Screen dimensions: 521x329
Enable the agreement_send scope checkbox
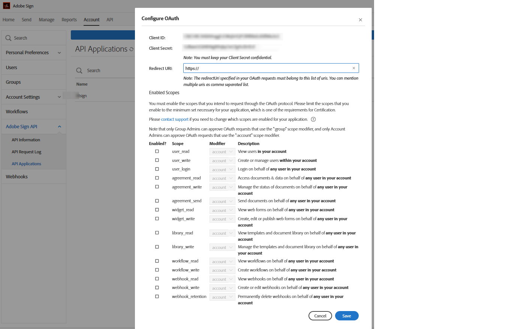[157, 201]
